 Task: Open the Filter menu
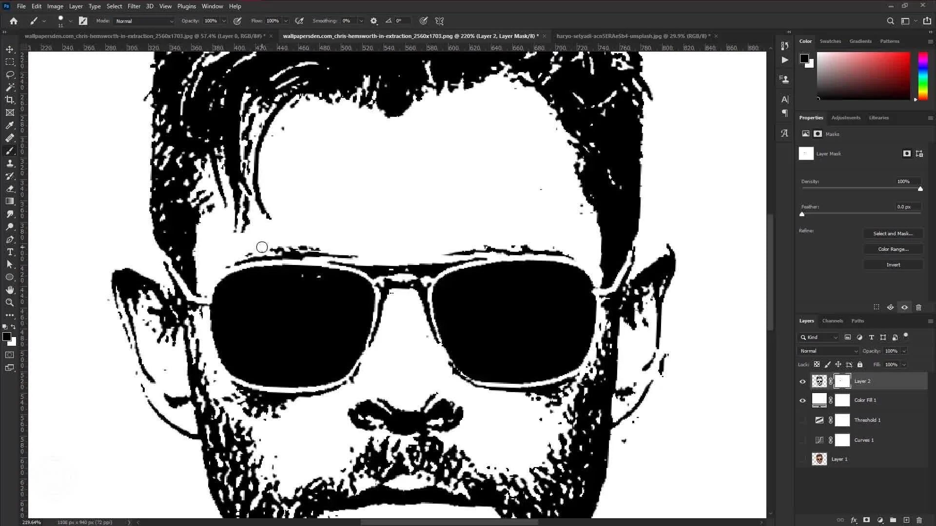pos(134,6)
